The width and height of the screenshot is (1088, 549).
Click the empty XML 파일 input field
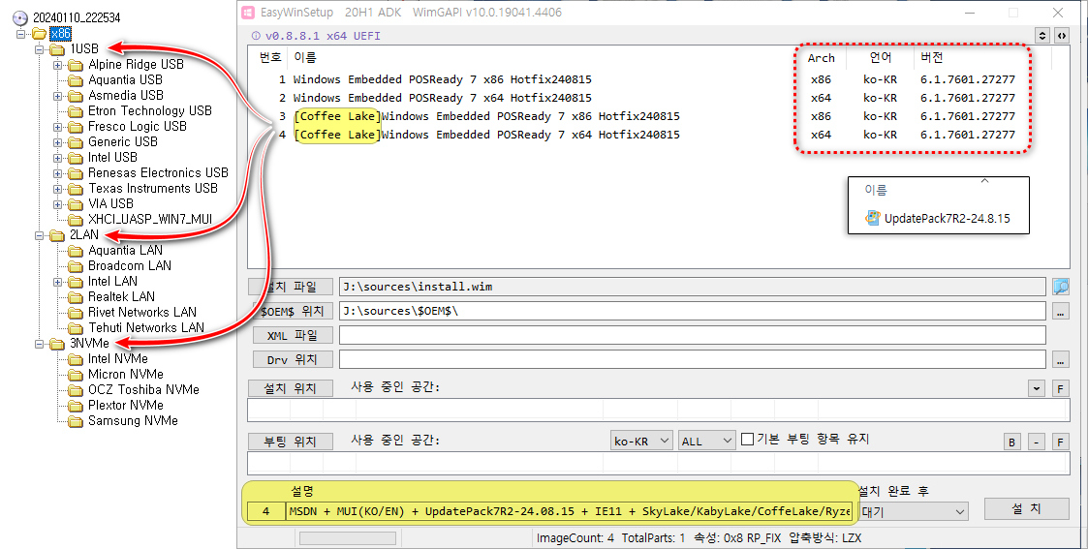coord(693,335)
